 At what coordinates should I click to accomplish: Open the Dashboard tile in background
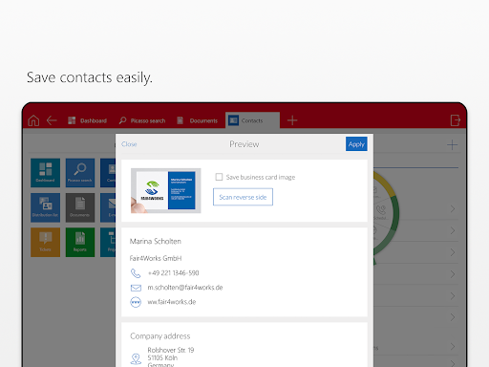click(45, 173)
